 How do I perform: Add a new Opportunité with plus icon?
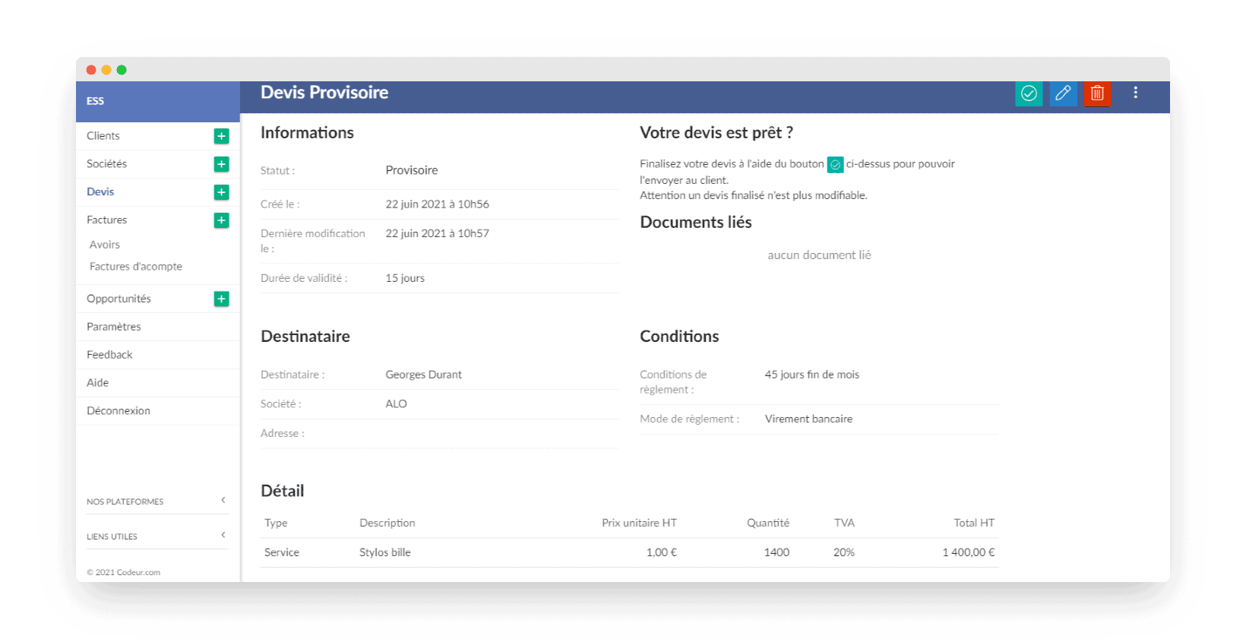pos(221,299)
